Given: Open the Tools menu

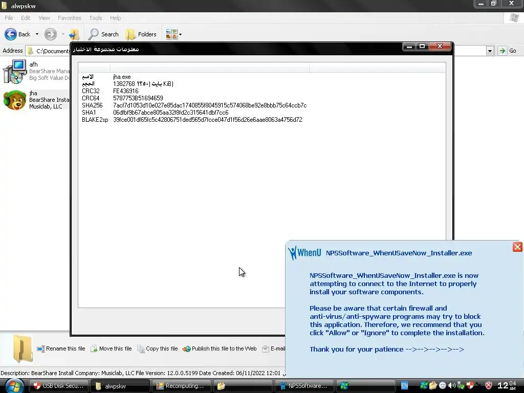Looking at the screenshot, I should tap(96, 18).
